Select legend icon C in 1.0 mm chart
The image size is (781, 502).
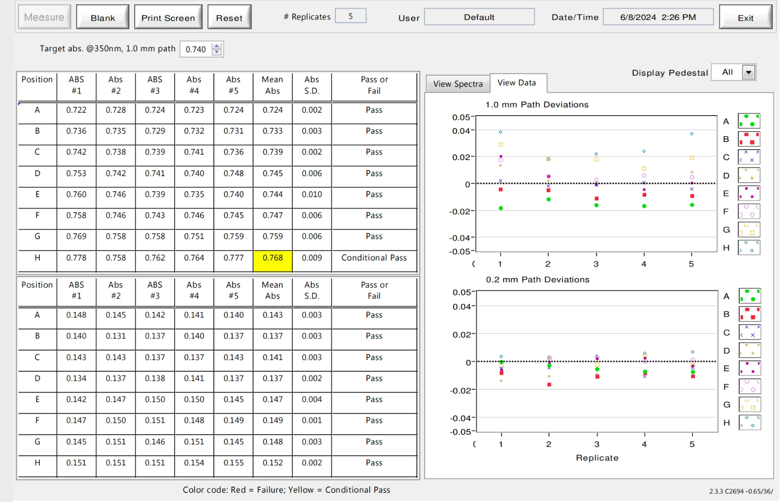pyautogui.click(x=749, y=157)
